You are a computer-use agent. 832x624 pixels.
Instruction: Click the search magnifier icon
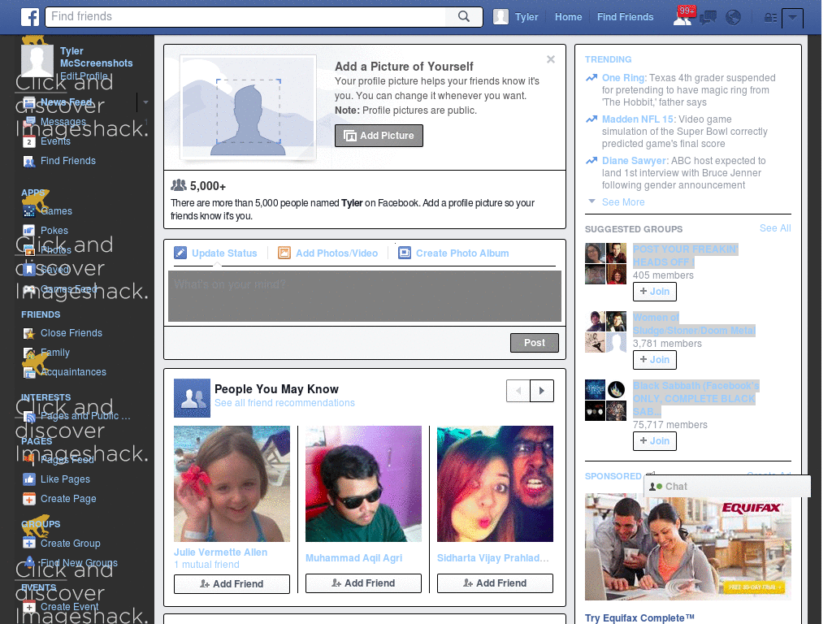point(464,16)
